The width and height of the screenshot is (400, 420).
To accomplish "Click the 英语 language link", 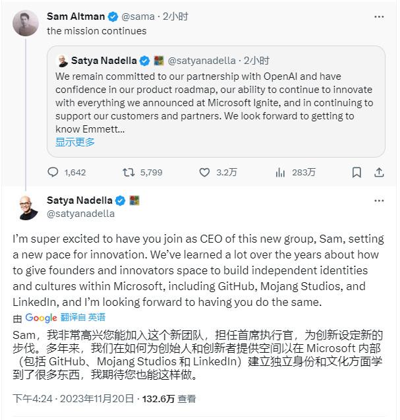I will (x=97, y=317).
